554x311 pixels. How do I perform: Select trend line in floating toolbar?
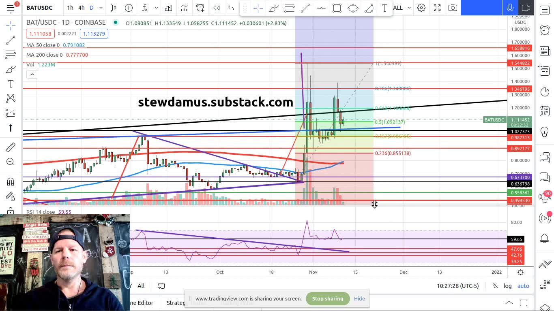click(305, 8)
